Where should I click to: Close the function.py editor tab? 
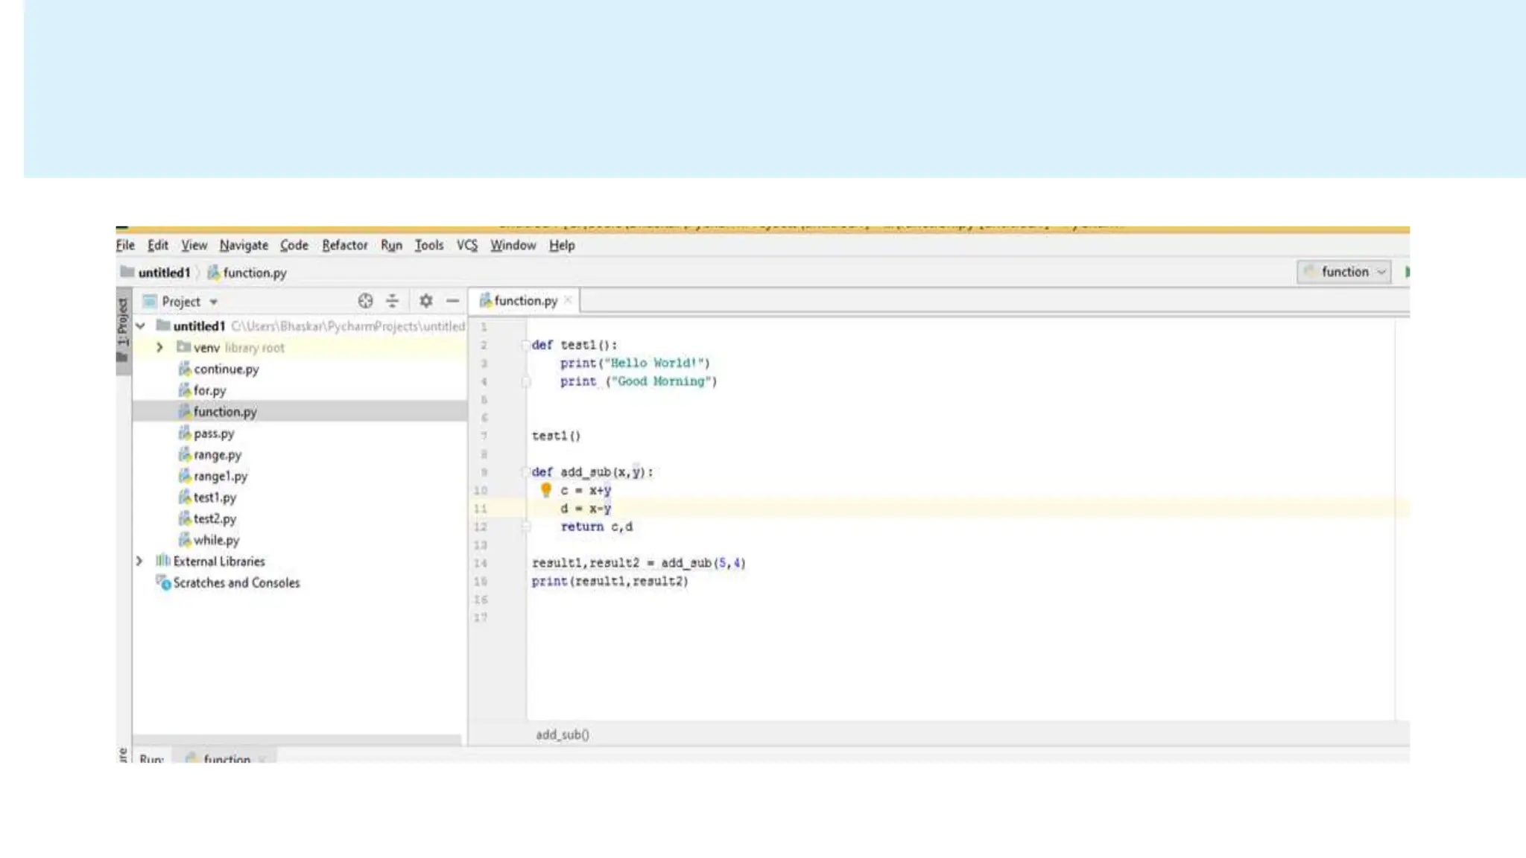tap(568, 300)
